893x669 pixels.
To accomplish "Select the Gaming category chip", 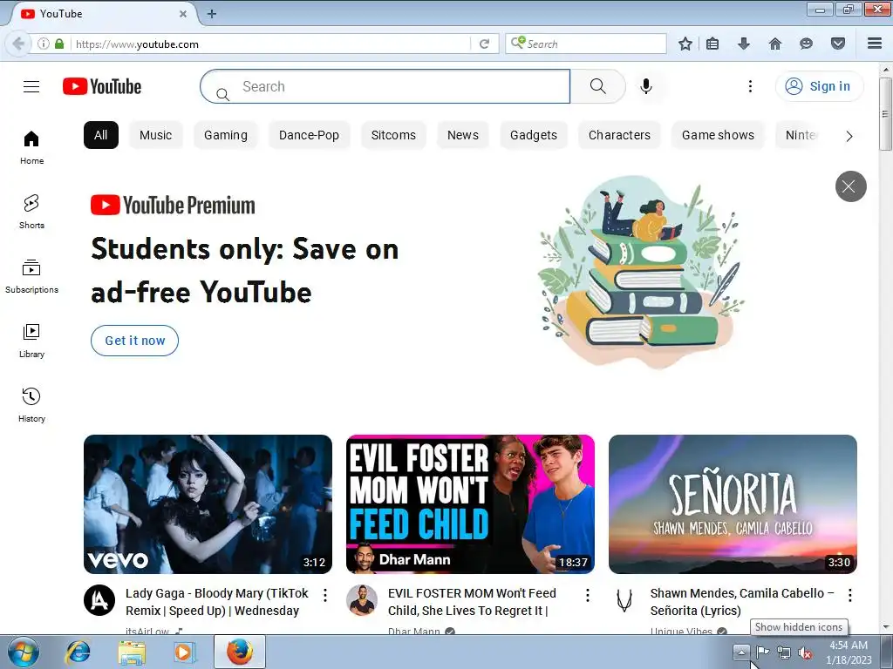I will point(226,135).
